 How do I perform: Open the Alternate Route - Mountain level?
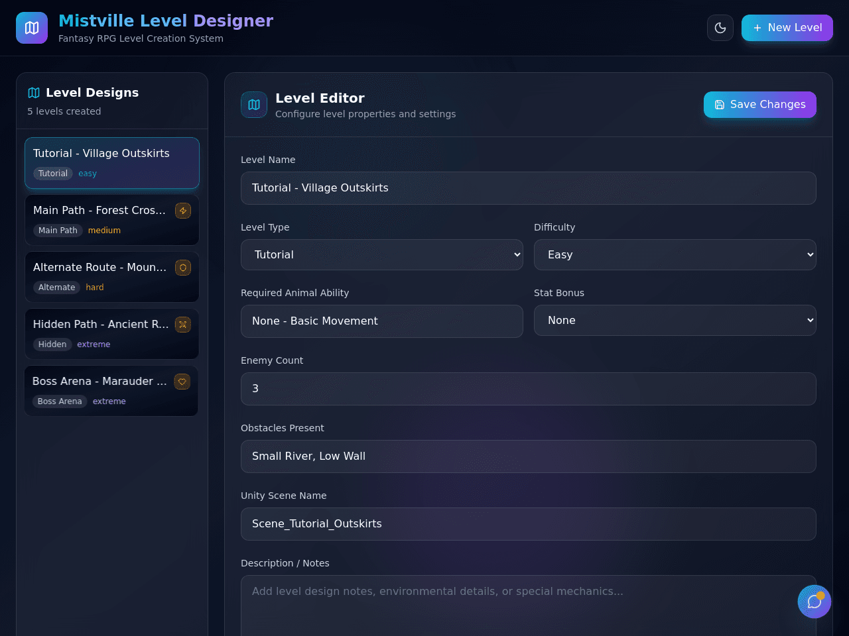(112, 277)
